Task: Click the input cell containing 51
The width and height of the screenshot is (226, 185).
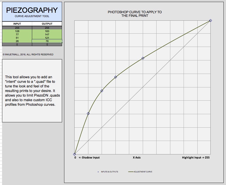Action: tap(17, 38)
